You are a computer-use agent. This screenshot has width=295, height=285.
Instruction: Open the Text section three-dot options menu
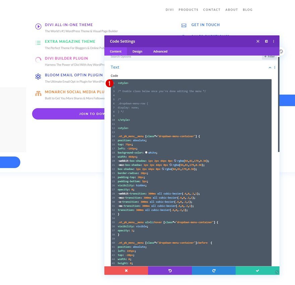(x=275, y=67)
